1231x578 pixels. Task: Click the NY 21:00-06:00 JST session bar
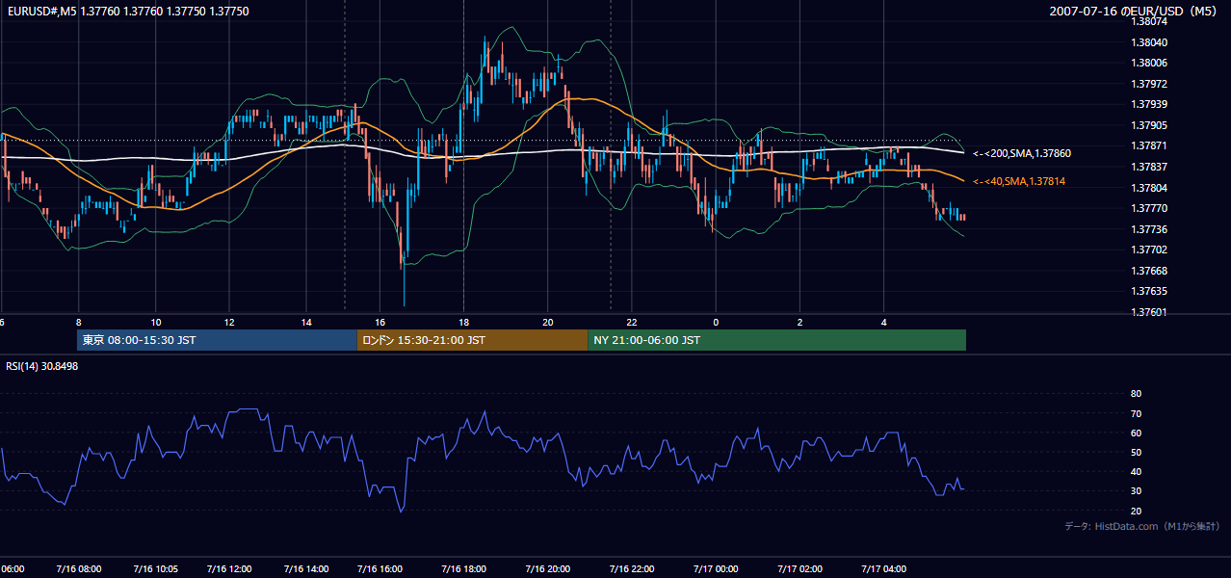click(x=776, y=340)
